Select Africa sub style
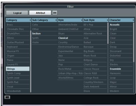 tap(95, 29)
